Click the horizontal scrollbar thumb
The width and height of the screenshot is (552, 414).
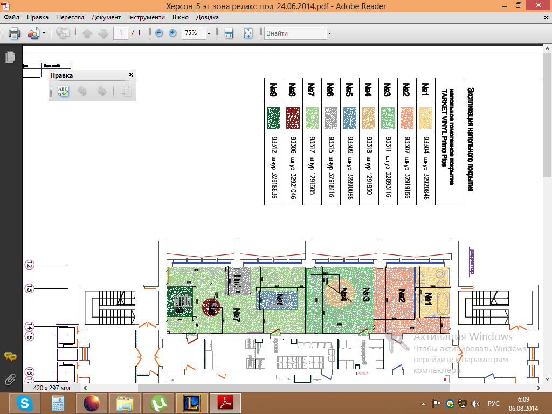293,388
